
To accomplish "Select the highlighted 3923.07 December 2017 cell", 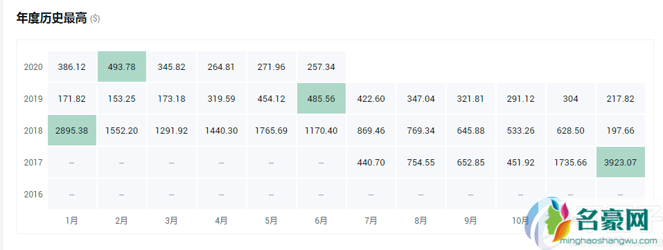I will [621, 162].
